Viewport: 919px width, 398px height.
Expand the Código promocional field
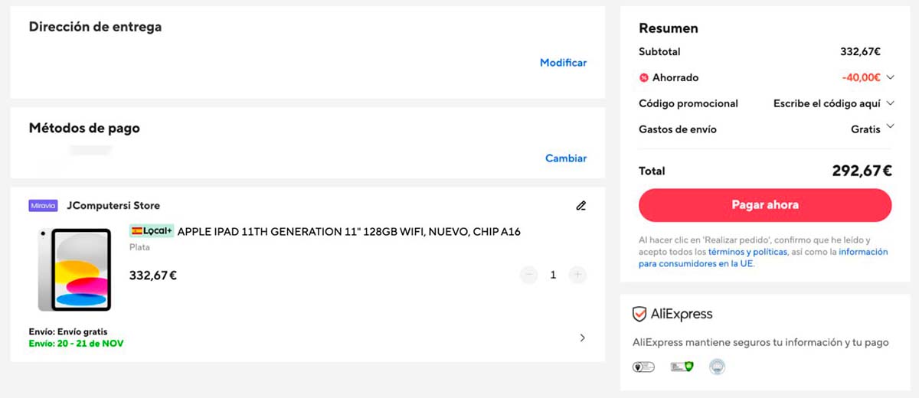click(890, 103)
